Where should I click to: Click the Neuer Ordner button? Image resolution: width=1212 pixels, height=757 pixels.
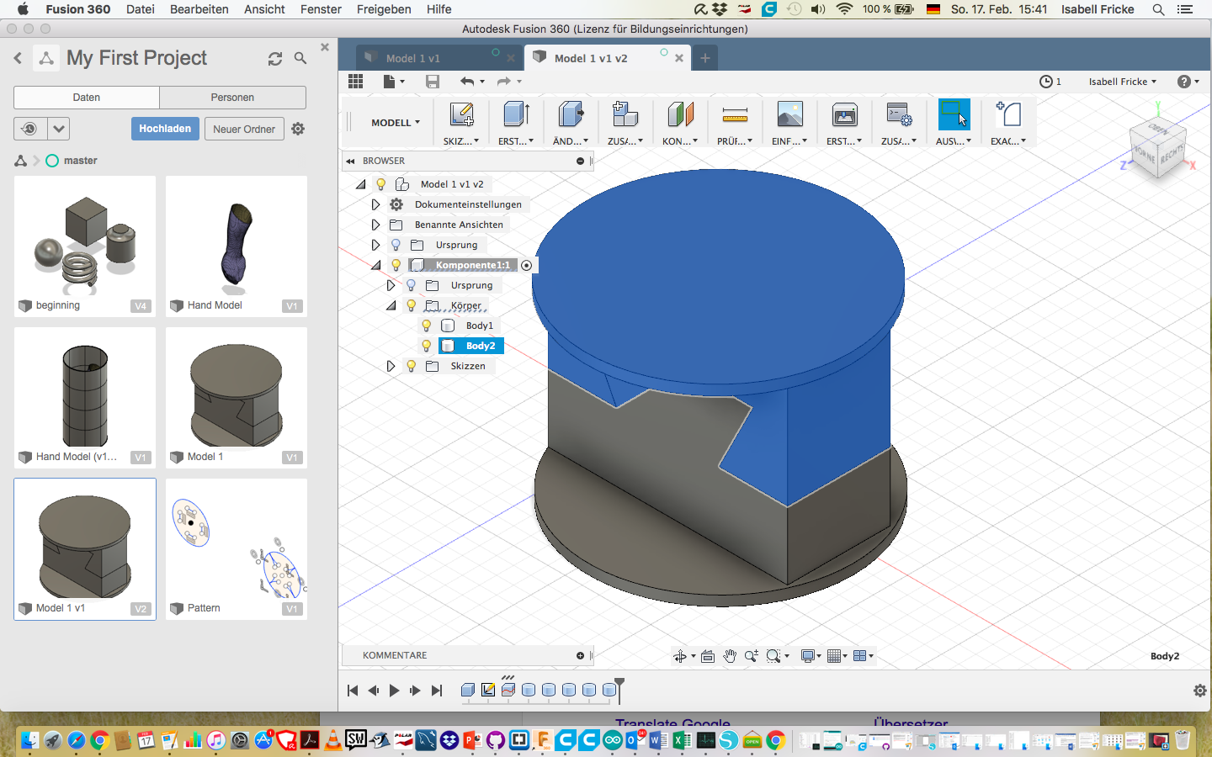244,129
